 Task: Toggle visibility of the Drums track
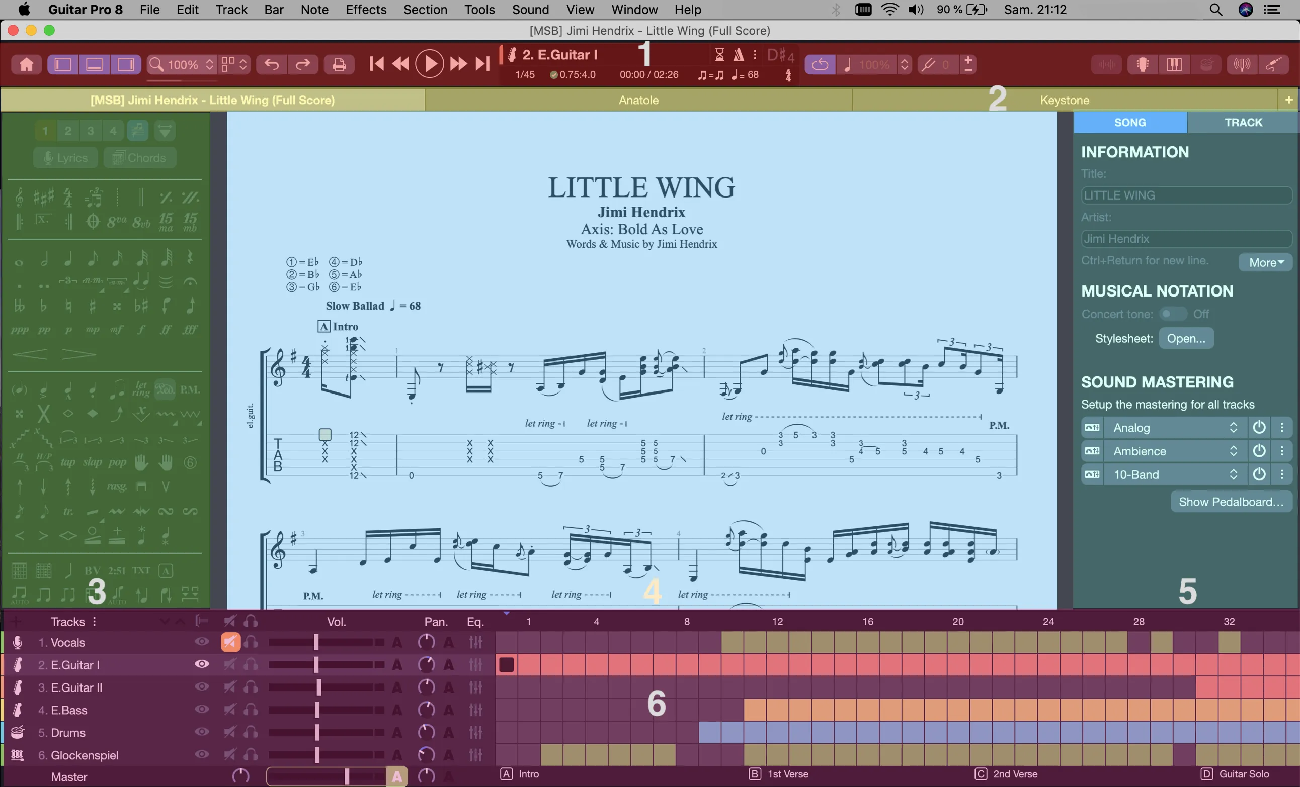pos(202,732)
